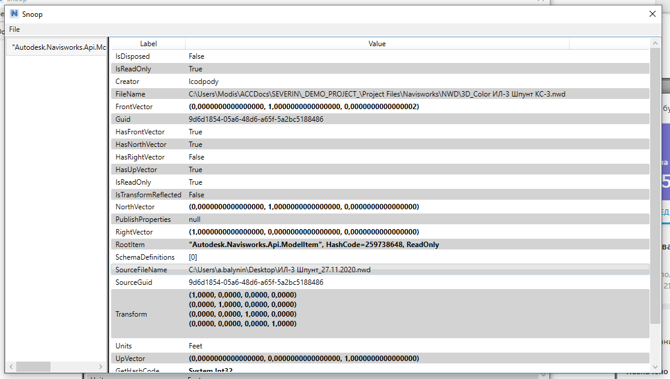
Task: Click the False value of IsTransformReflected
Action: [x=196, y=195]
